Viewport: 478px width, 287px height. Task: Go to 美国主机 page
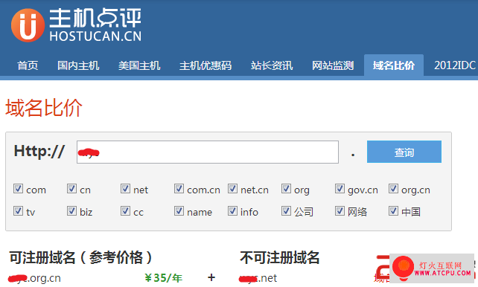click(x=139, y=65)
